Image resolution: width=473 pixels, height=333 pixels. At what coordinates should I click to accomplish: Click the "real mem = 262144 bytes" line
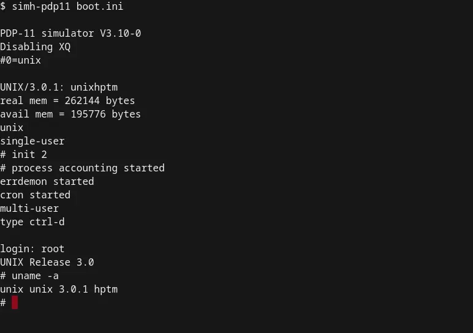[x=67, y=100]
